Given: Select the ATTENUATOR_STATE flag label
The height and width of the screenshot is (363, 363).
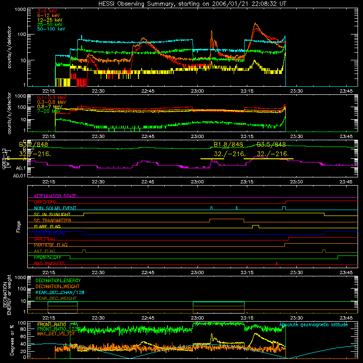Looking at the screenshot, I should [55, 196].
